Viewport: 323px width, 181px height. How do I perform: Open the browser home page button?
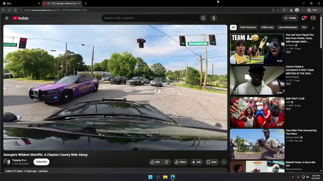click(15, 10)
